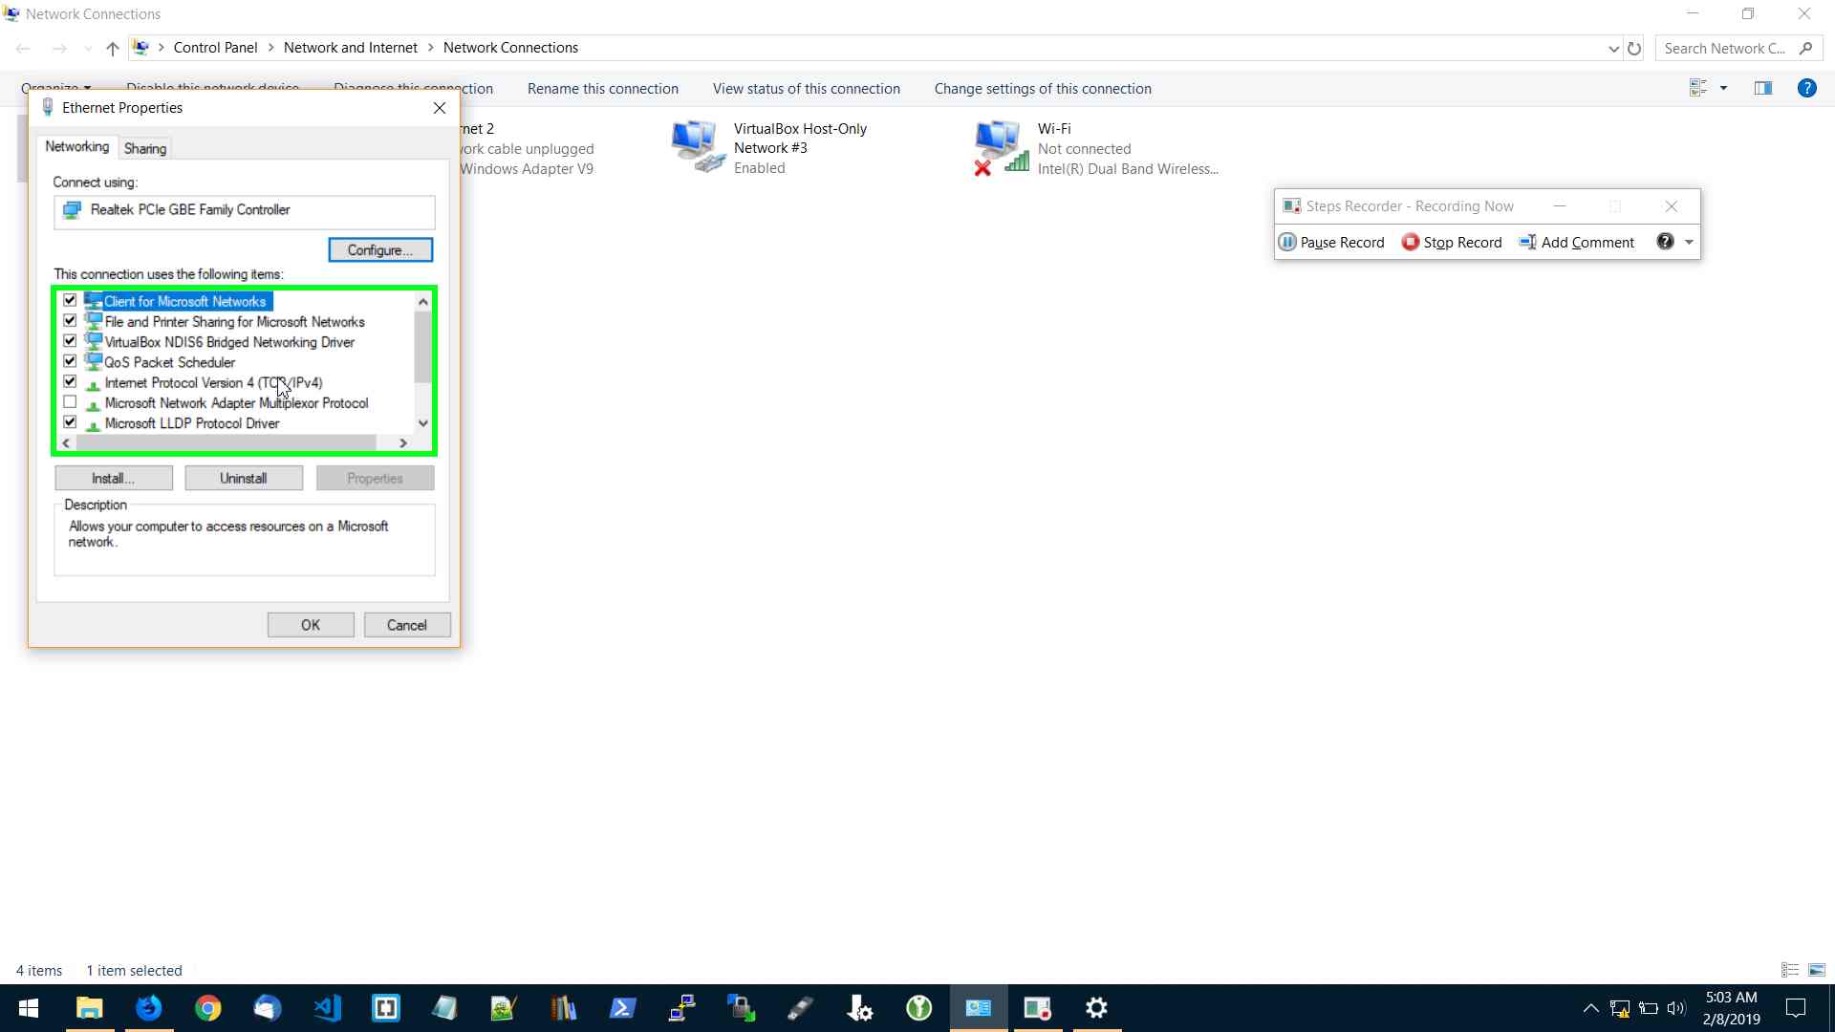Enable Microsoft Network Adapter Multiplexor Protocol checkbox
The height and width of the screenshot is (1032, 1835).
70,402
